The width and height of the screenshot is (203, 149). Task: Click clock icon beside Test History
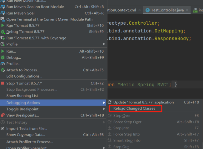pyautogui.click(x=3, y=122)
